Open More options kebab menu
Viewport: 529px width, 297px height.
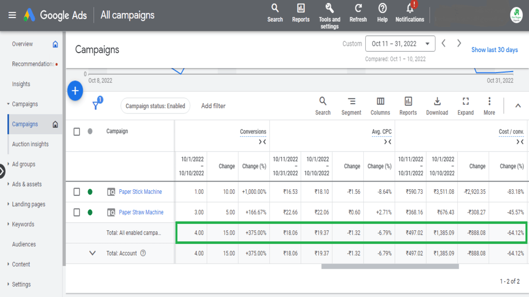pyautogui.click(x=489, y=106)
